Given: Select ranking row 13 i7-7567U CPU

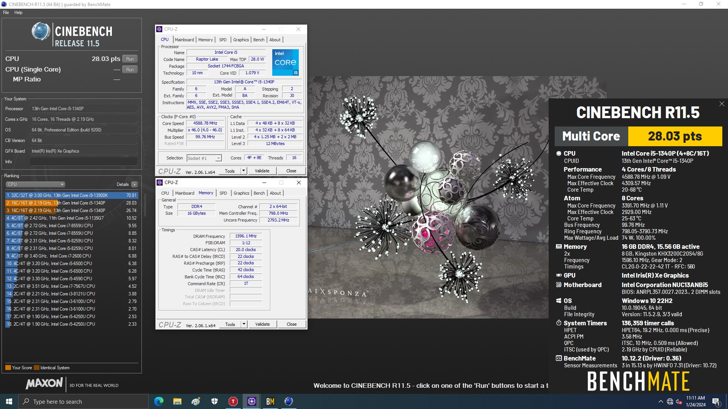Looking at the screenshot, I should (72, 286).
